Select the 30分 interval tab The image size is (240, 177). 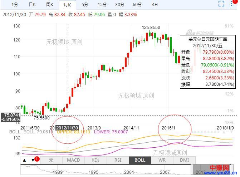pos(120,4)
